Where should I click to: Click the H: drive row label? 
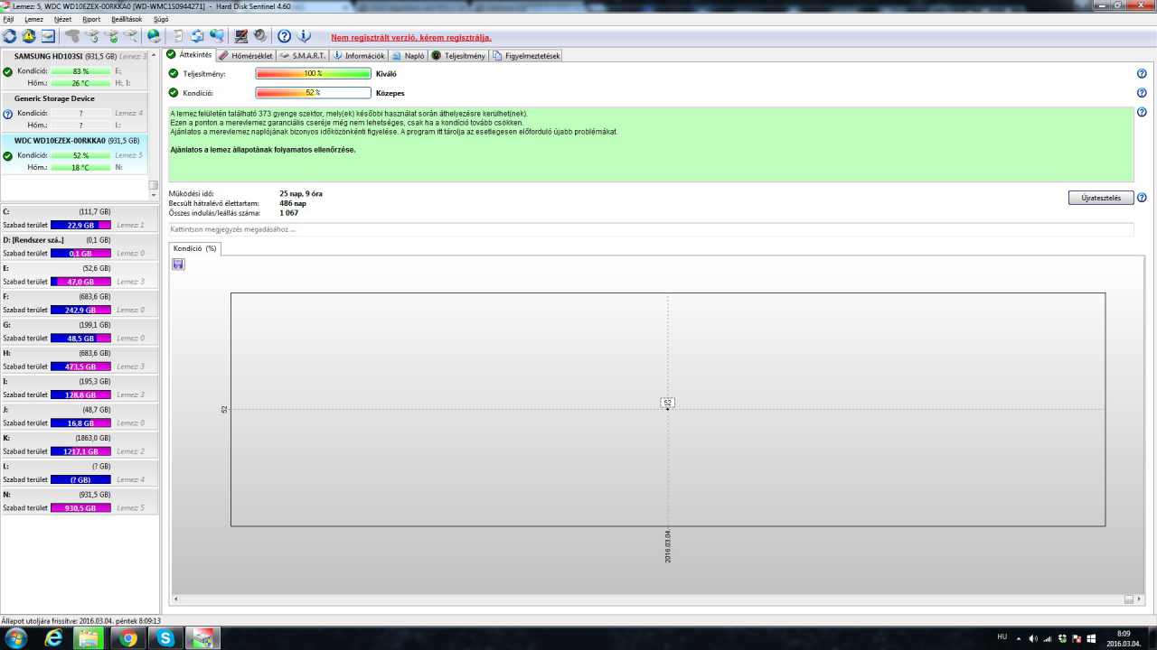point(7,353)
